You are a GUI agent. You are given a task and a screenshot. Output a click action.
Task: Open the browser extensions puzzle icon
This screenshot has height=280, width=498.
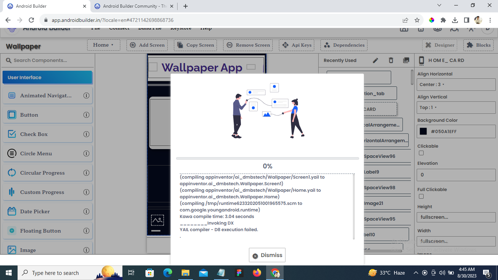pos(443,20)
